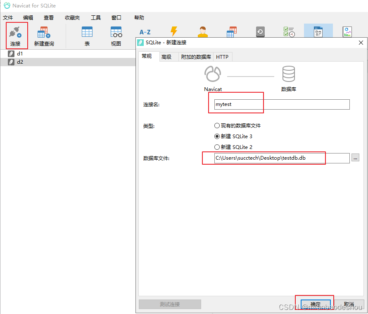368x314 pixels.
Task: Click the 测试连接 (Test Connection) button
Action: 170,304
